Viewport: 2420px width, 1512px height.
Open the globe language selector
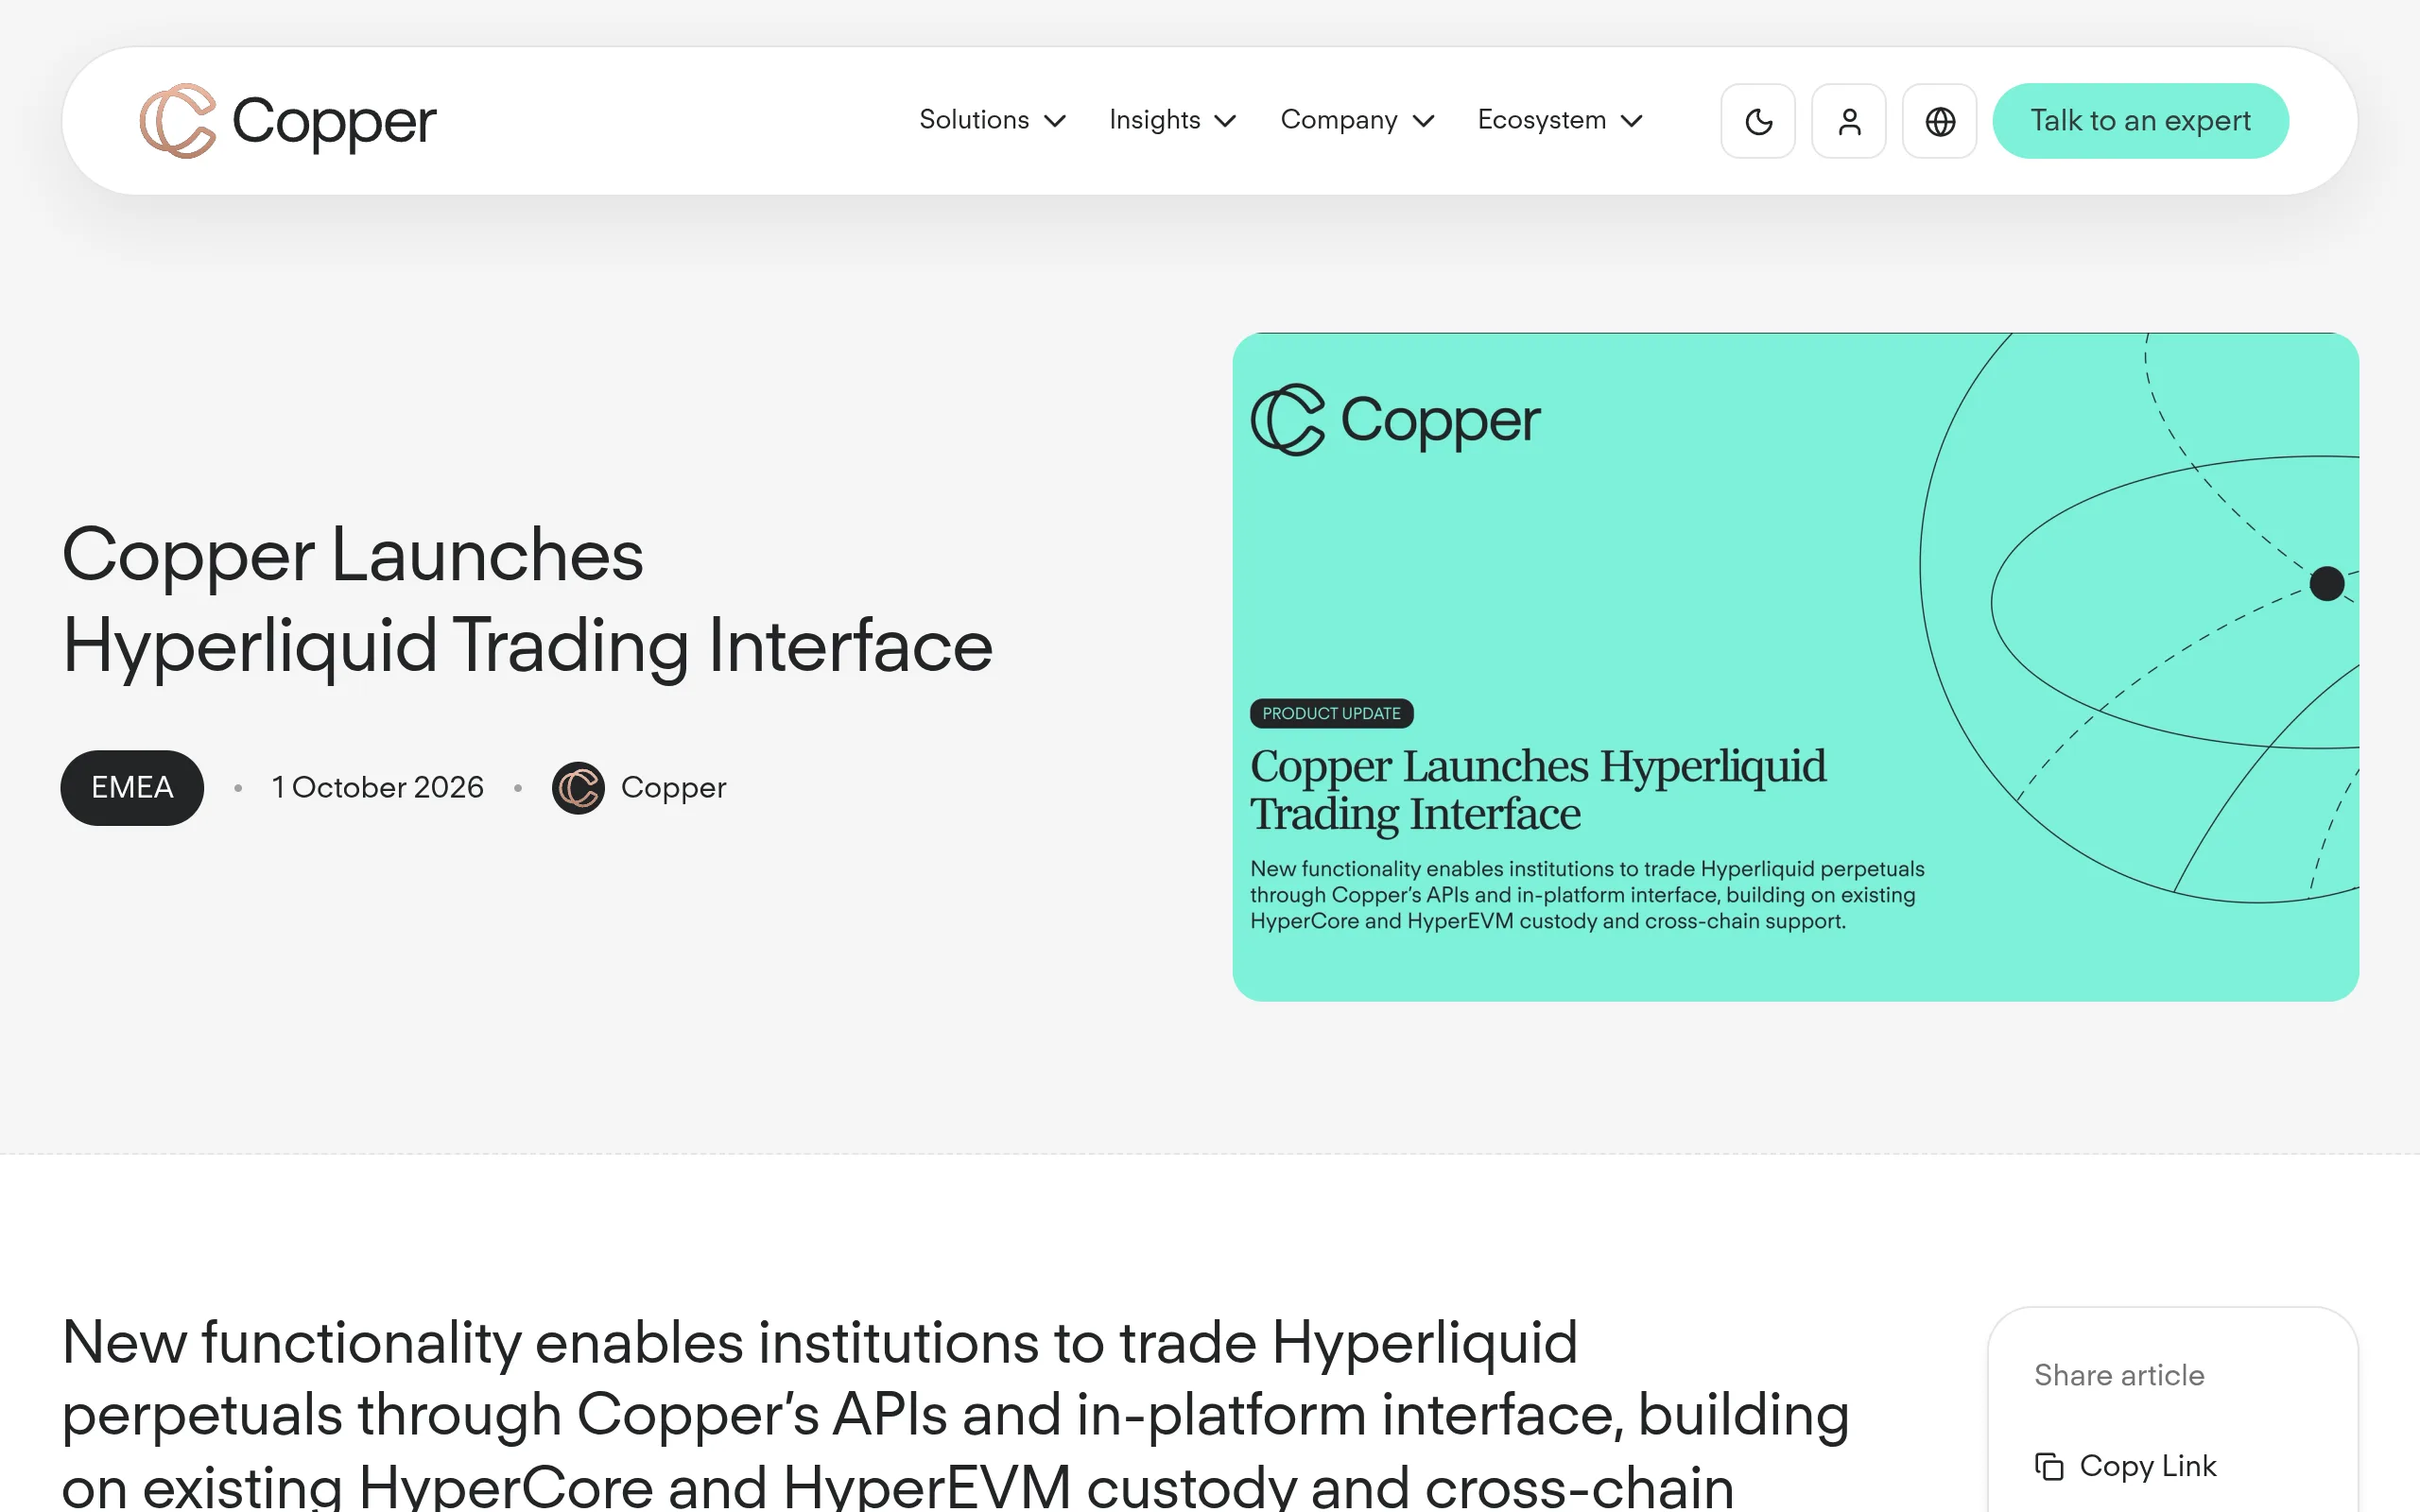(x=1940, y=121)
